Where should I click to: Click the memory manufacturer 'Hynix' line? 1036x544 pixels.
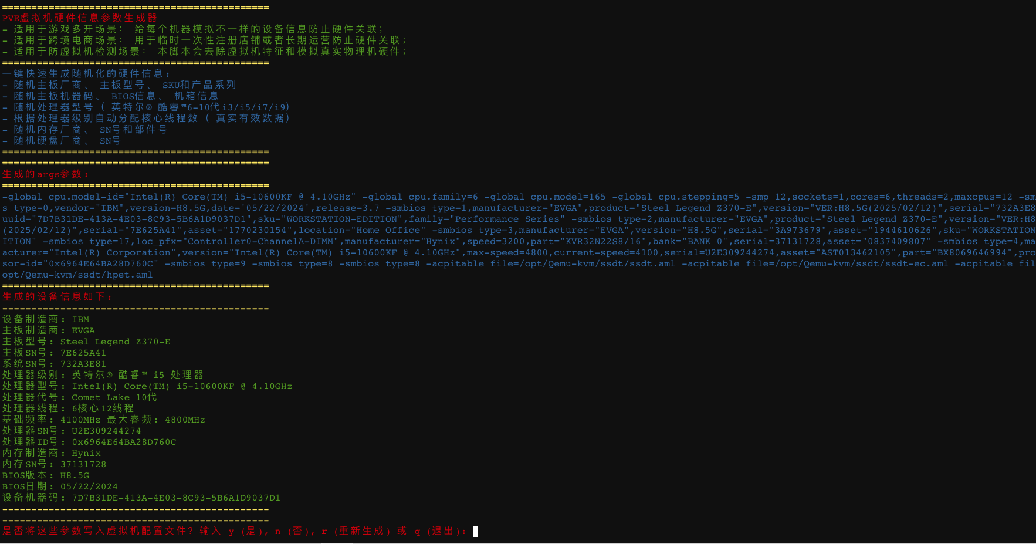point(52,453)
